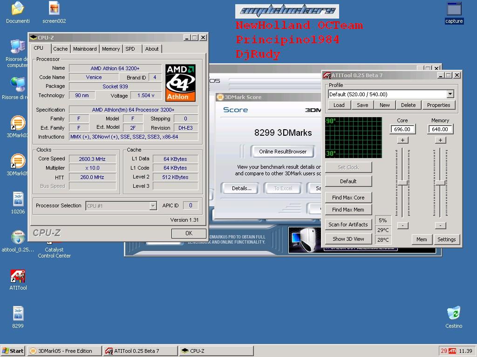The image size is (477, 357).
Task: Click the AMD Athlon 64 logo
Action: [x=180, y=83]
